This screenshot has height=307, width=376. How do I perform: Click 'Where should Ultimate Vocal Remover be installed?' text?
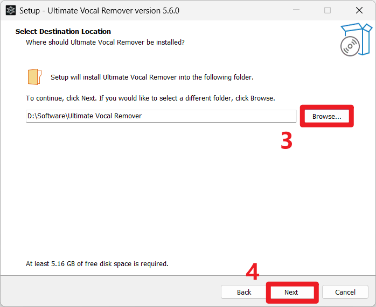(105, 42)
